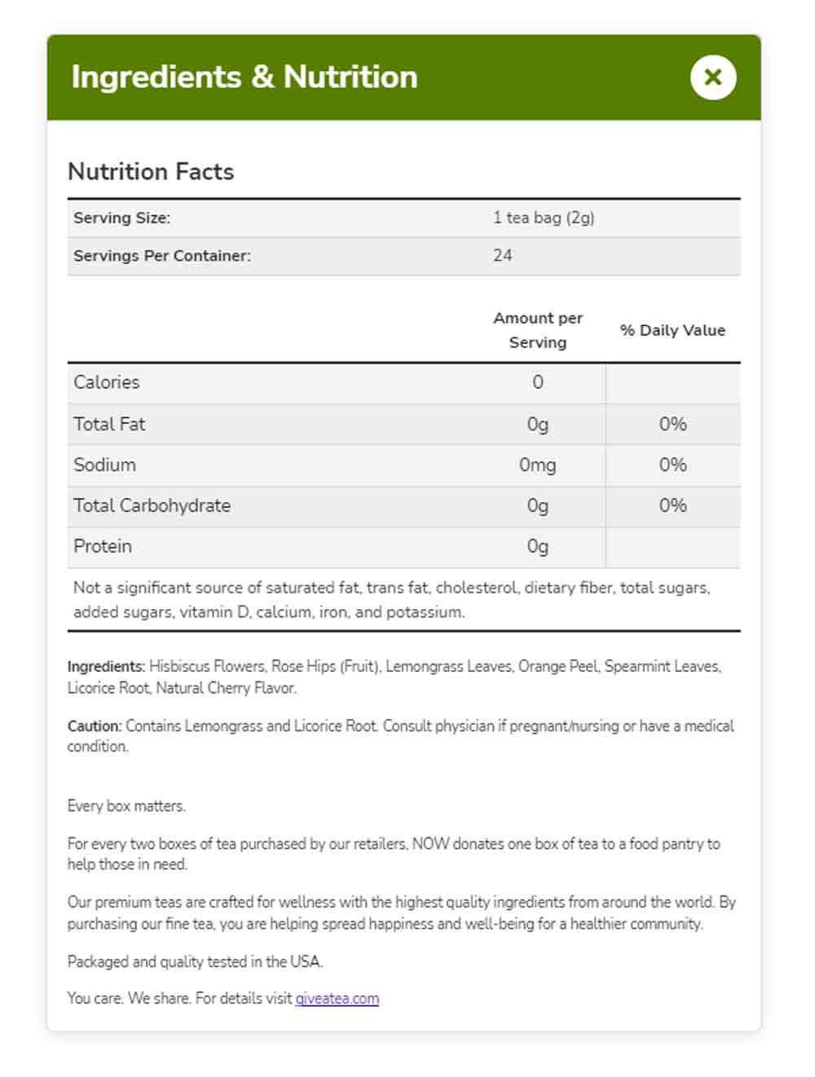Select the Serving Size label
Image resolution: width=815 pixels, height=1077 pixels.
pyautogui.click(x=122, y=218)
